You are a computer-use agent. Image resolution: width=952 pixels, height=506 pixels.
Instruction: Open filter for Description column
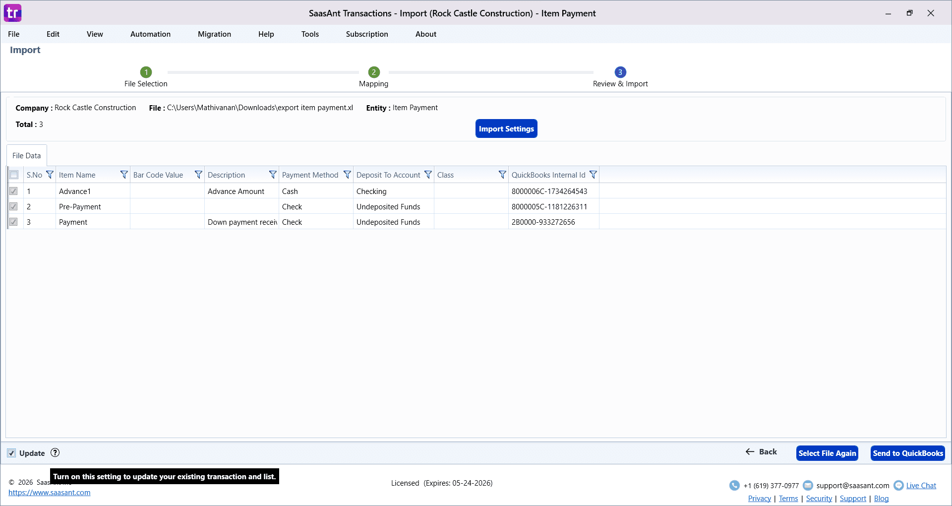pyautogui.click(x=273, y=175)
